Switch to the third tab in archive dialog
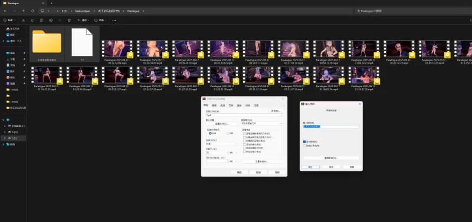Image resolution: width=472 pixels, height=222 pixels. click(x=223, y=106)
